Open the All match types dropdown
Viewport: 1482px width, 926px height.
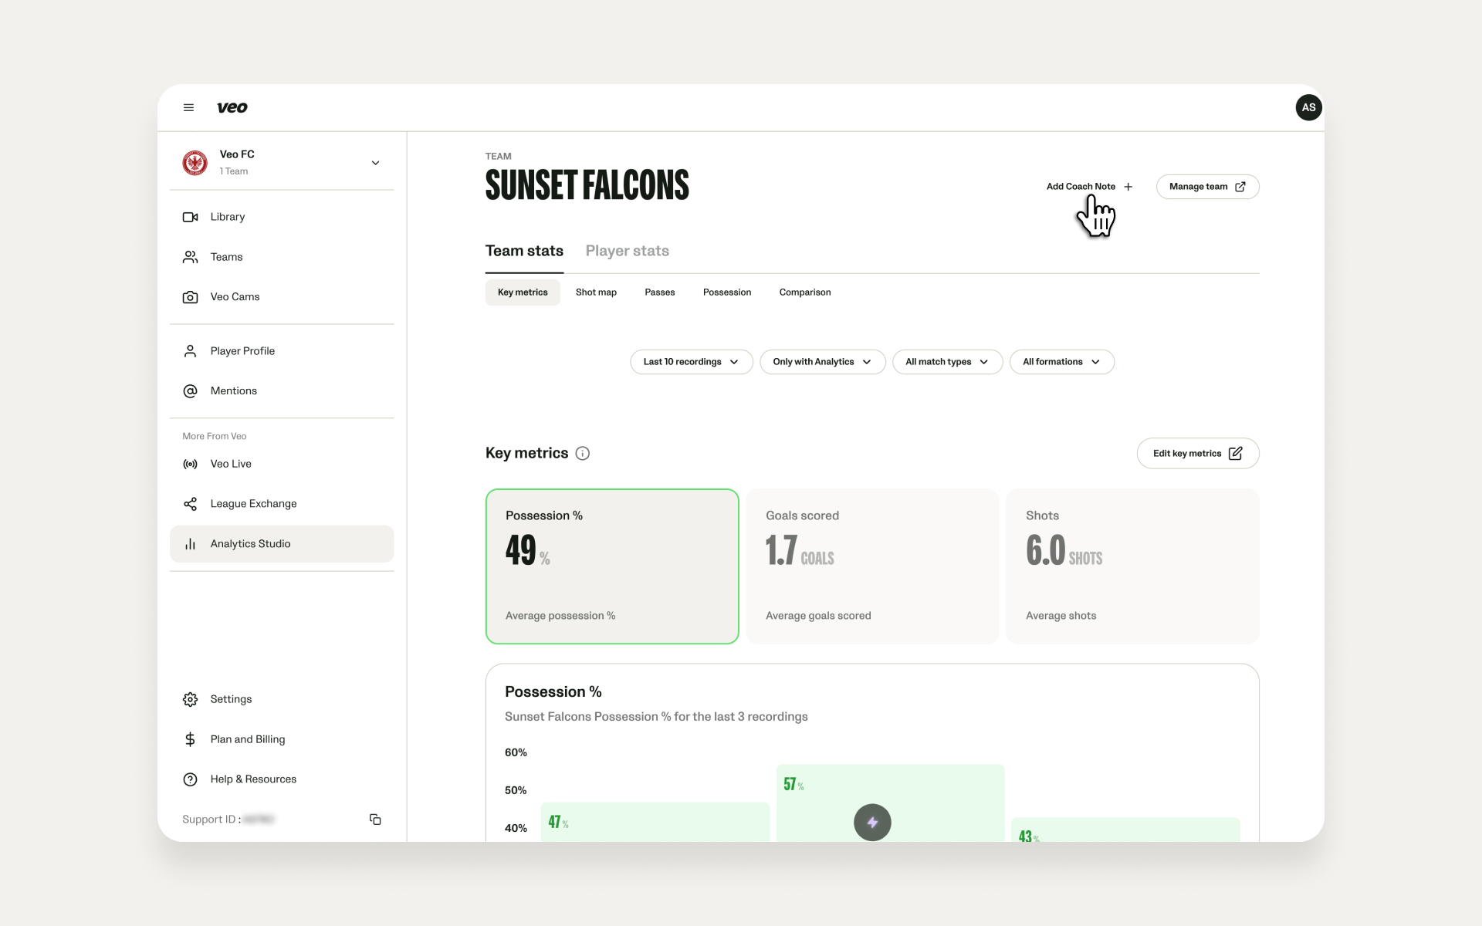pyautogui.click(x=947, y=362)
